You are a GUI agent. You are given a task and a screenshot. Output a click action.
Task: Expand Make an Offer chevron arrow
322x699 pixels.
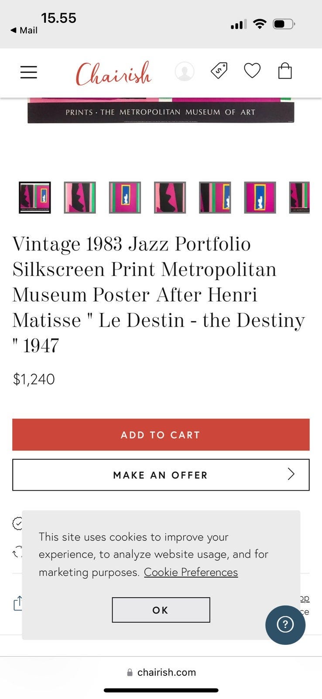[x=291, y=474]
